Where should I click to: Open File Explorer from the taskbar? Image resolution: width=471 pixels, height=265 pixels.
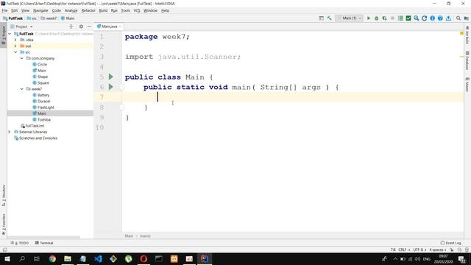68,258
